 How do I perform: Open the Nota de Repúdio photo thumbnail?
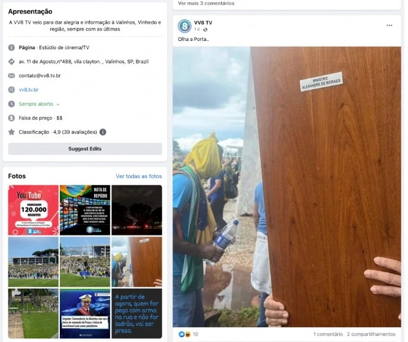[85, 210]
